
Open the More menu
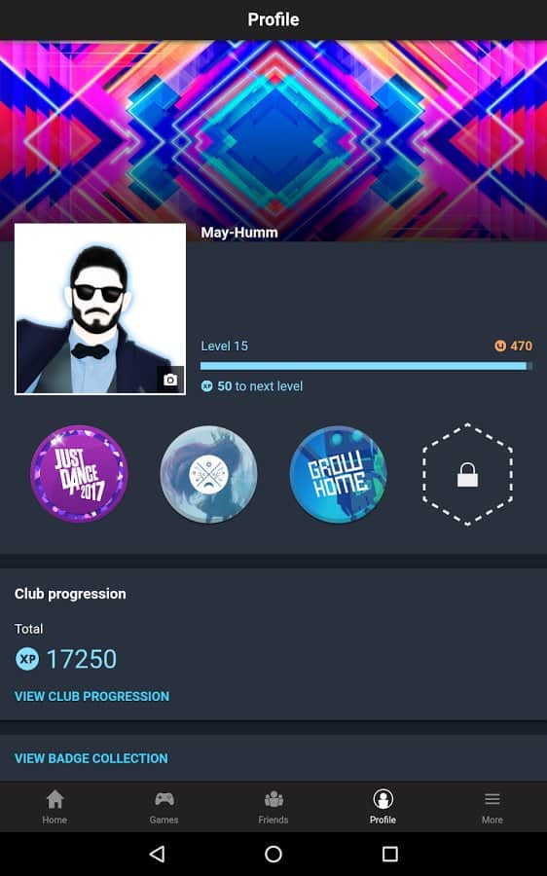(492, 807)
